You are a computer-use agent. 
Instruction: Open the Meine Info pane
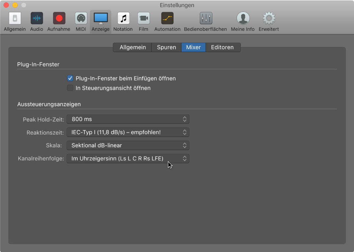243,19
